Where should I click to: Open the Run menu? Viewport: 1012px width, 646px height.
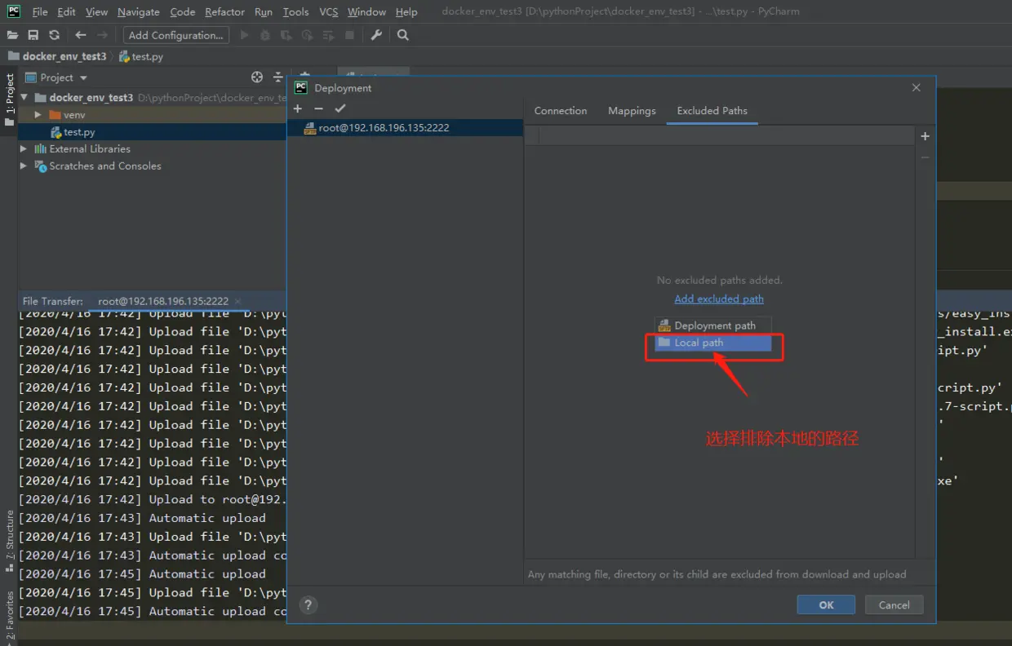click(264, 11)
